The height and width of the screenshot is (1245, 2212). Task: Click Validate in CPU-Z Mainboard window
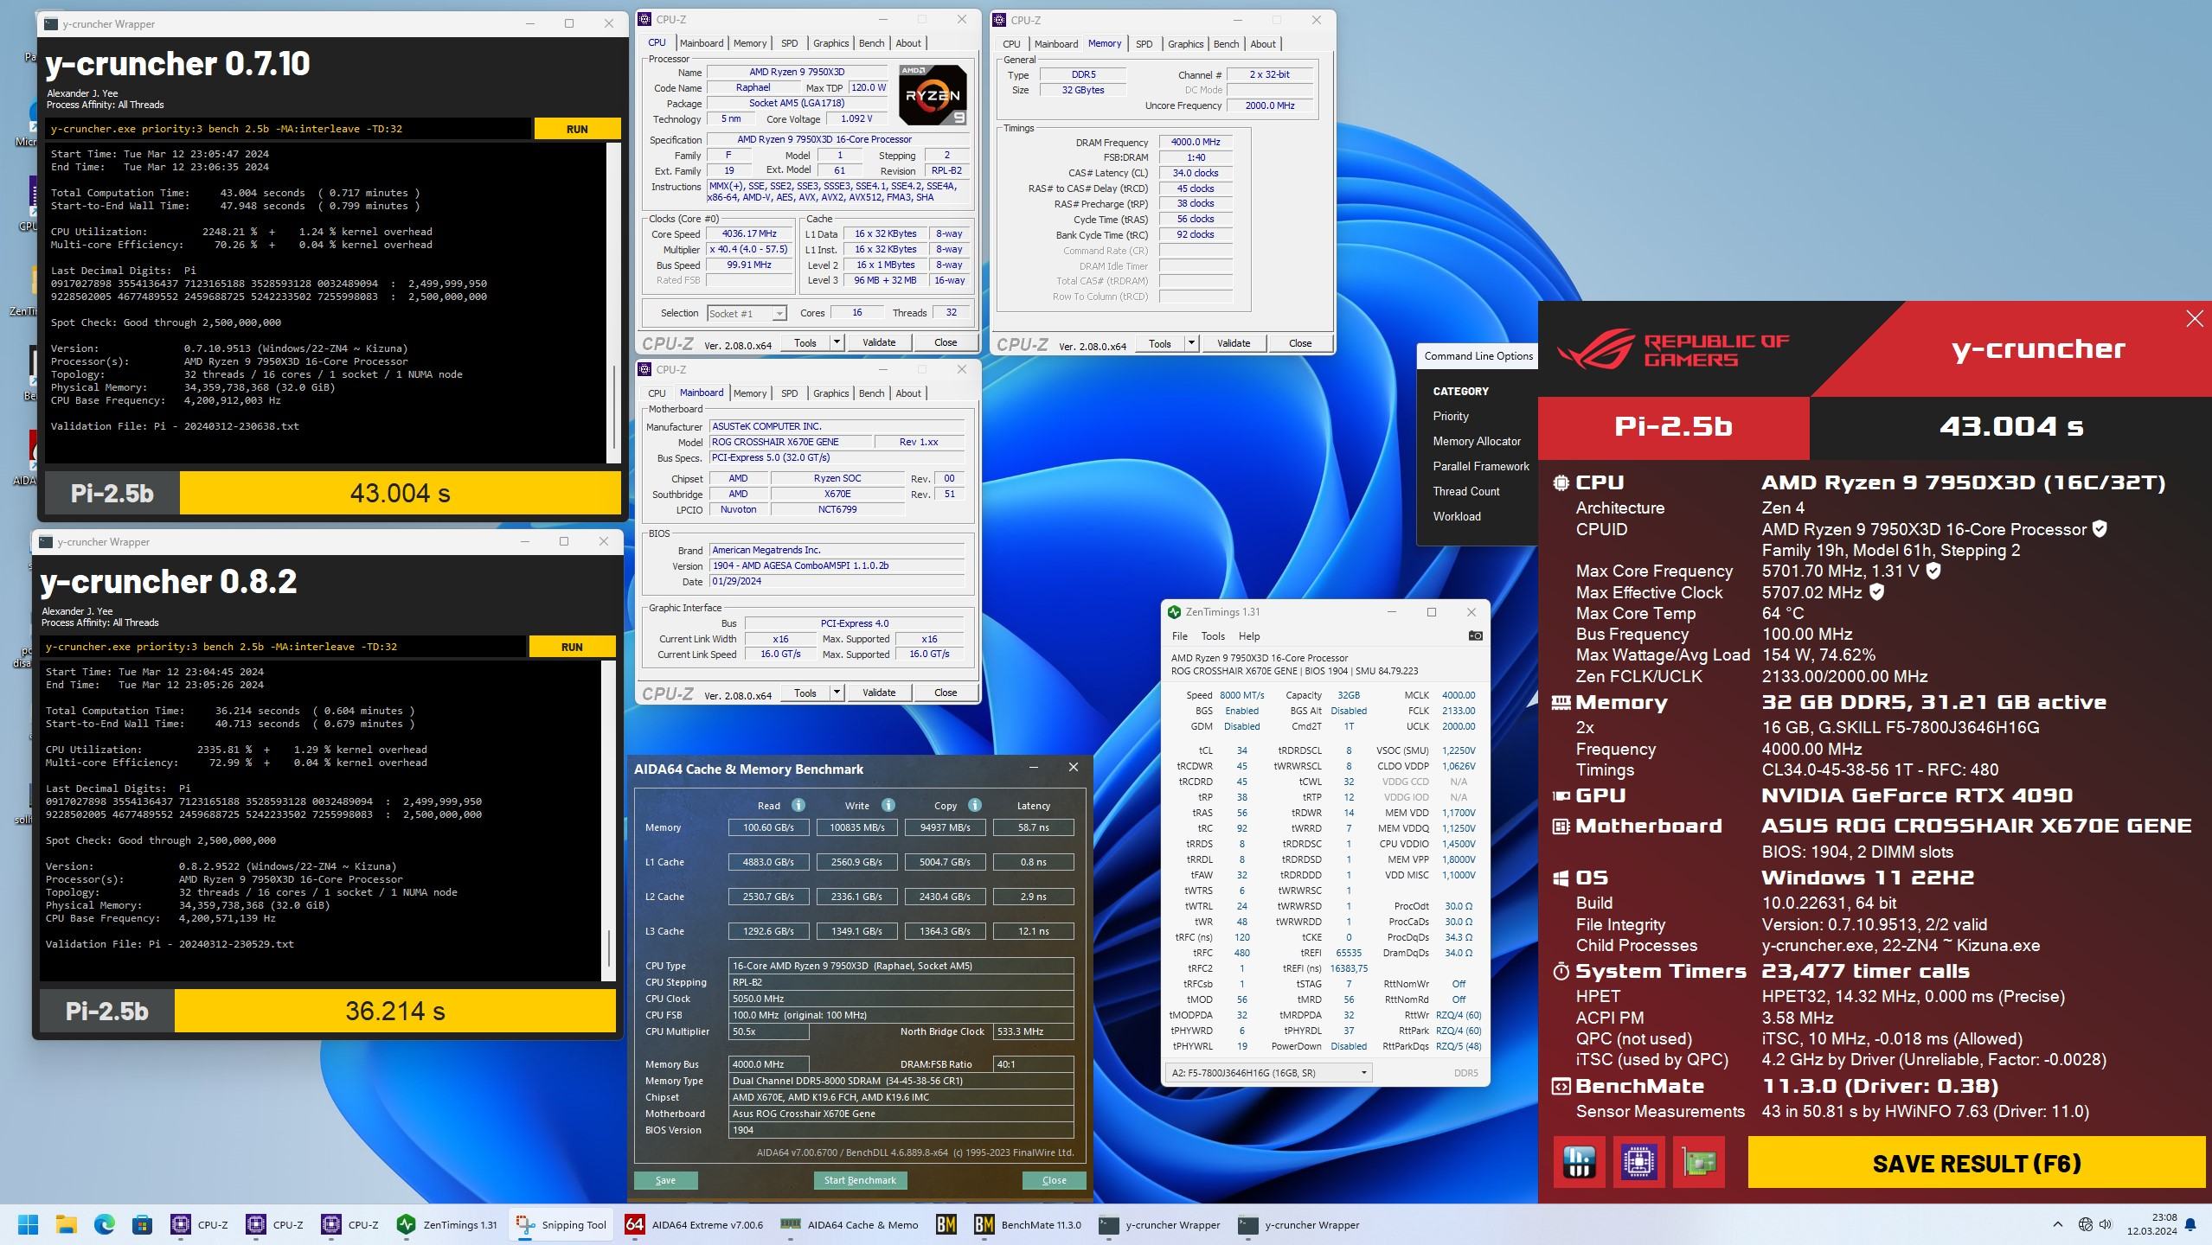tap(878, 693)
